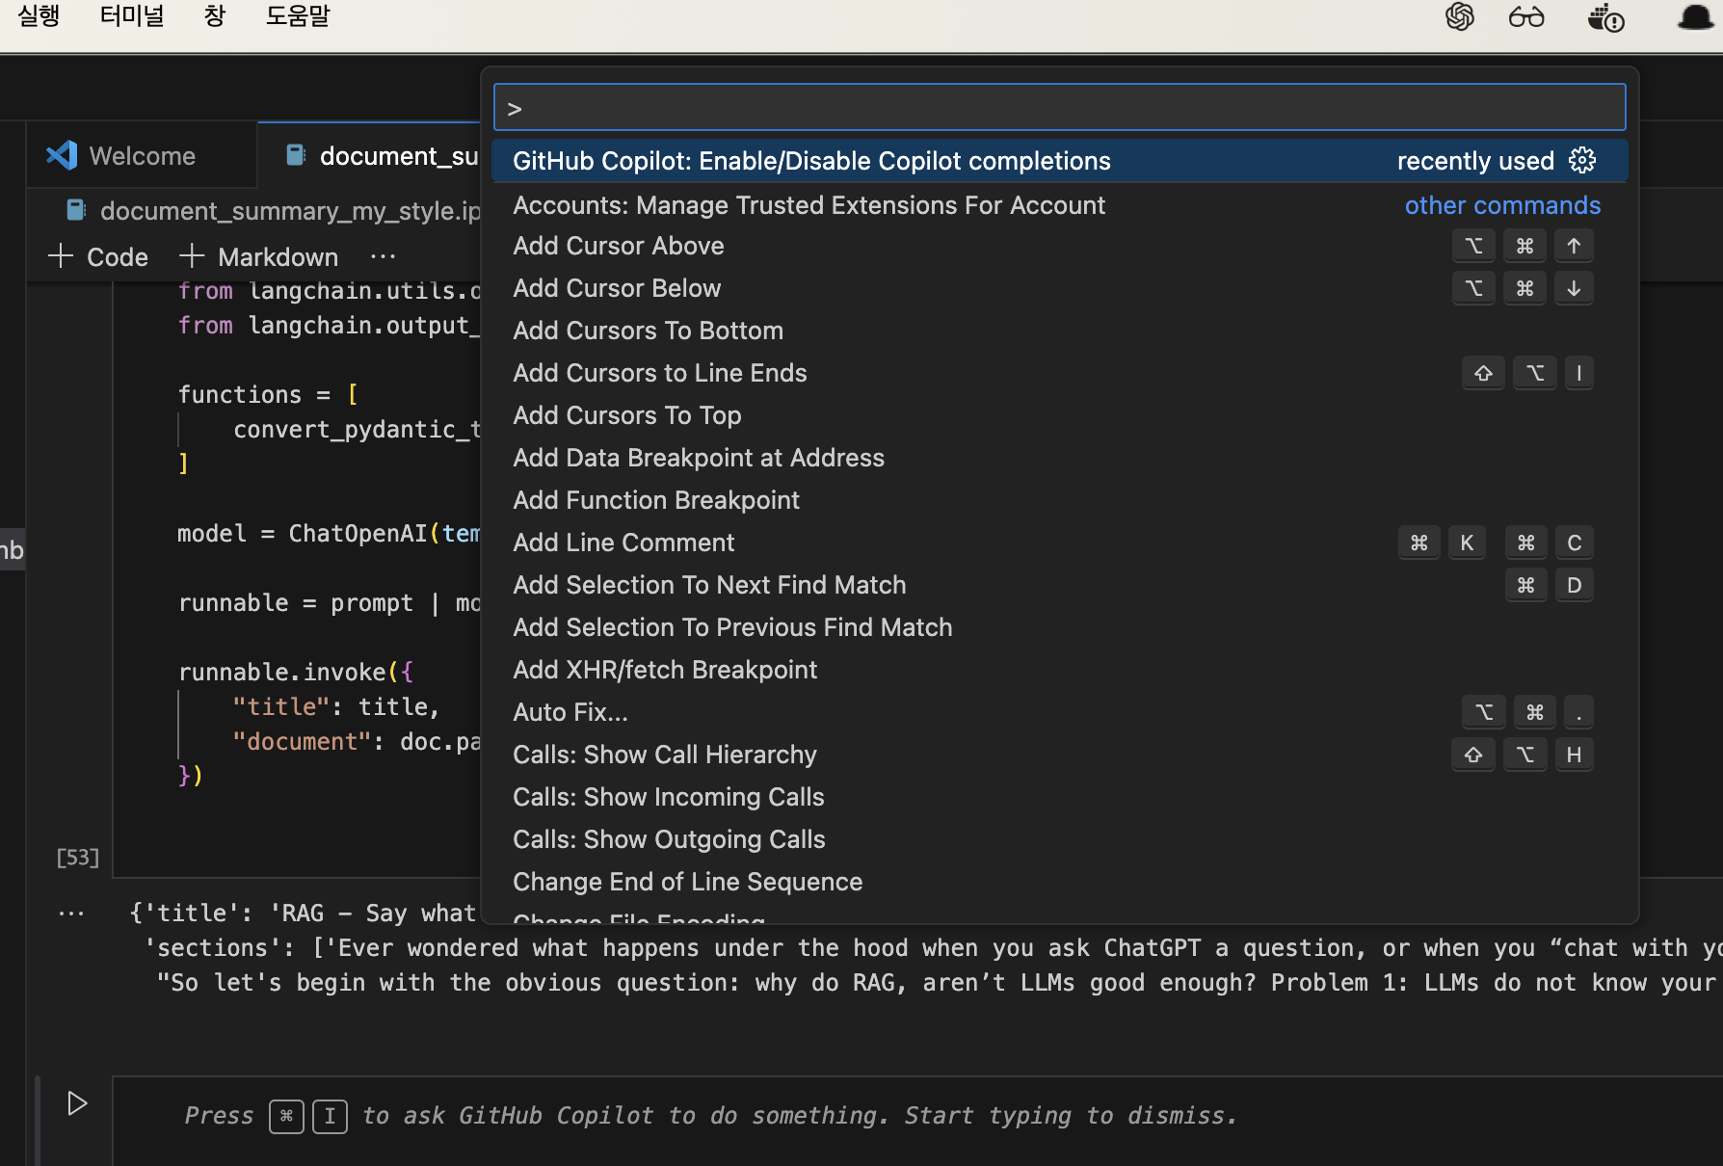Screen dimensions: 1723x1166
Task: Click notebook file icon on document_su tab
Action: 296,155
